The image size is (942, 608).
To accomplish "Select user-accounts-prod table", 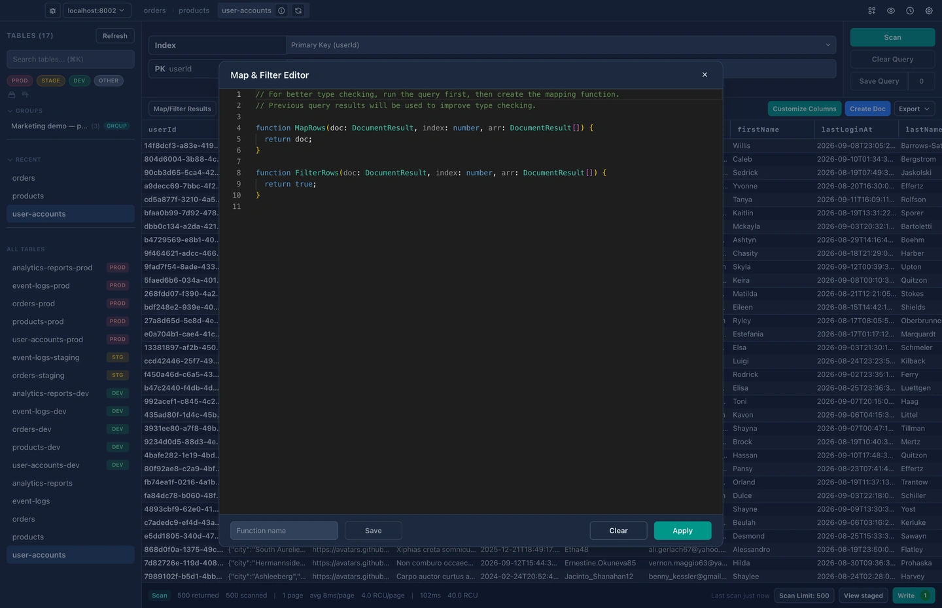I will pyautogui.click(x=71, y=340).
